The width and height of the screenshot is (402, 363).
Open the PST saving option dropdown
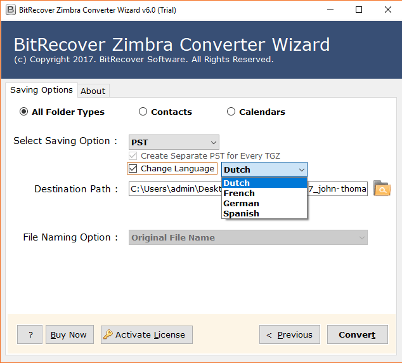click(x=174, y=142)
